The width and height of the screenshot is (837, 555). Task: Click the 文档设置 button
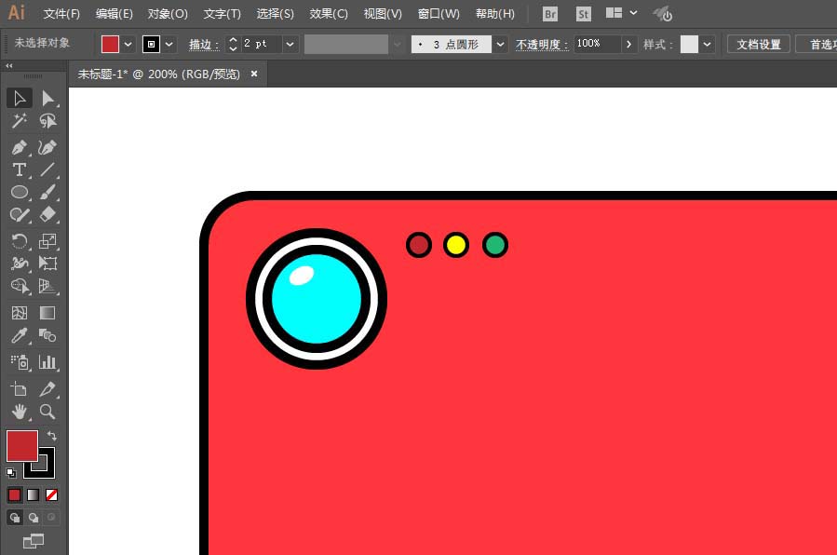coord(759,45)
